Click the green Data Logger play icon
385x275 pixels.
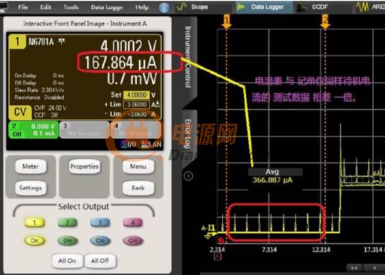coord(240,7)
